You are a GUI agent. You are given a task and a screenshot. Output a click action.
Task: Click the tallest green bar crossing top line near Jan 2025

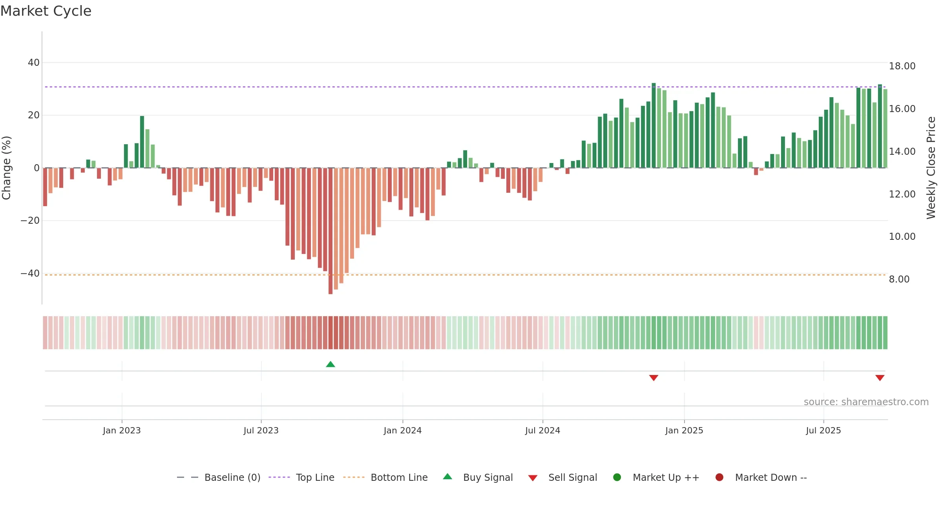click(x=654, y=125)
